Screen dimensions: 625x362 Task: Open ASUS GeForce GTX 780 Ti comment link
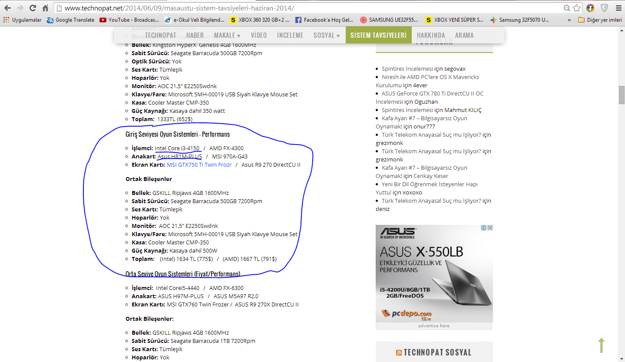pyautogui.click(x=430, y=98)
